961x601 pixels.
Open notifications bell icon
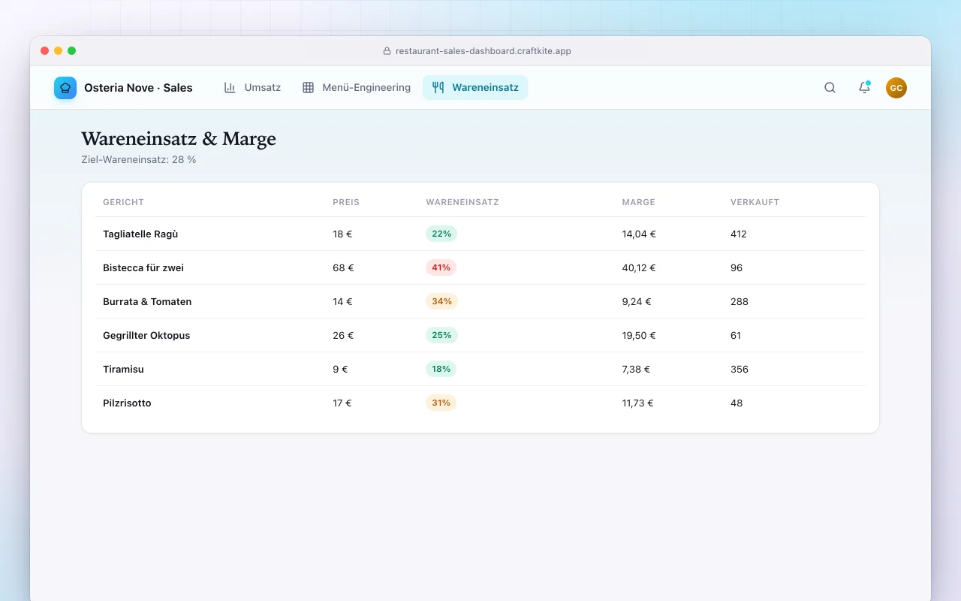click(864, 88)
